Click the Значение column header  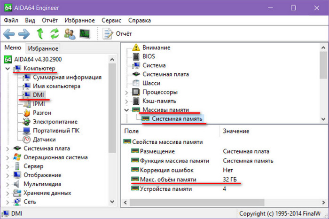point(236,131)
